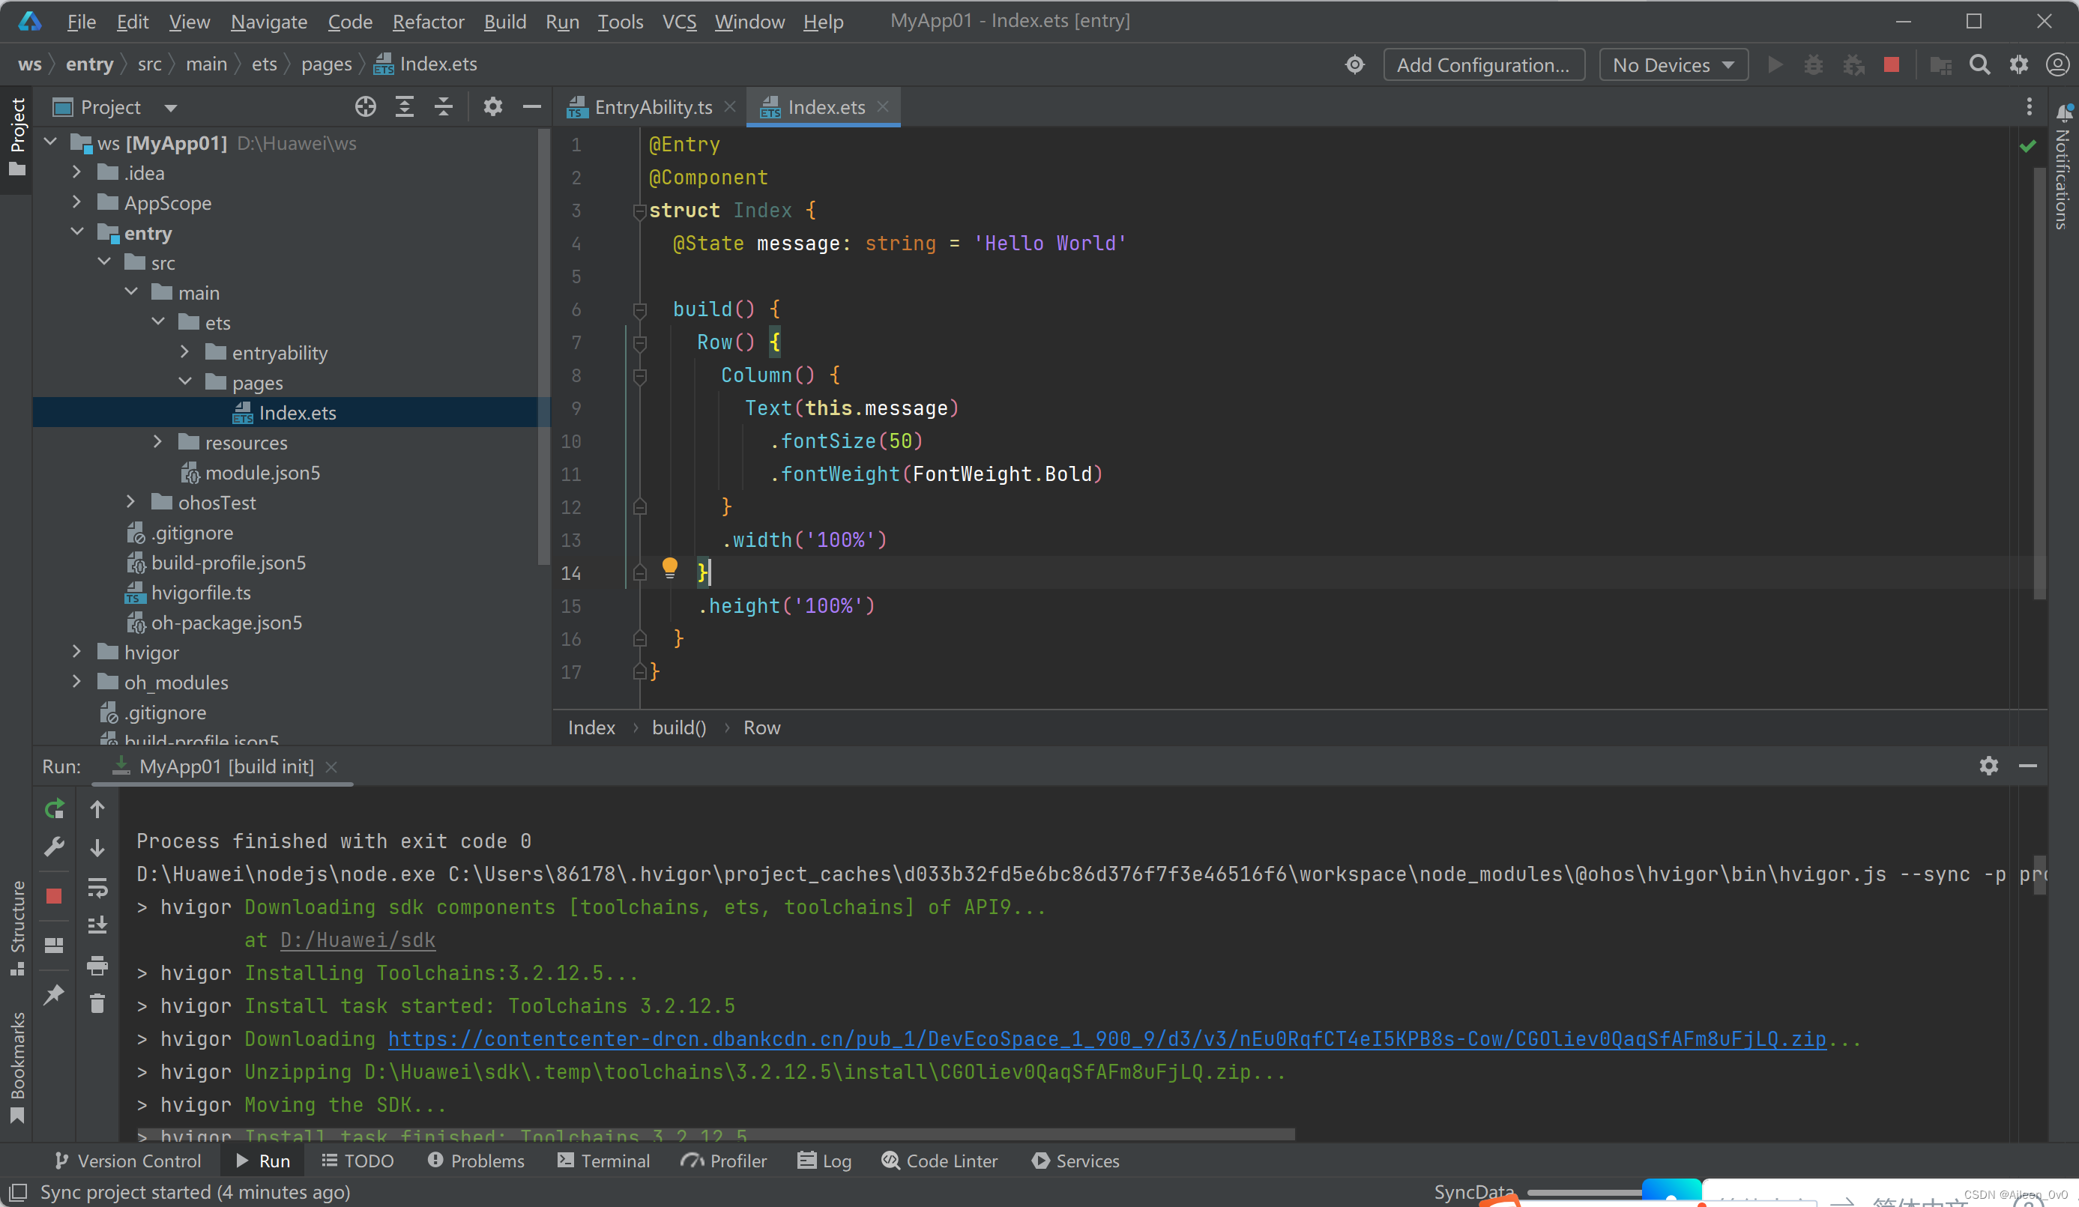
Task: Click the search magnifier icon in top toolbar
Action: tap(1979, 65)
